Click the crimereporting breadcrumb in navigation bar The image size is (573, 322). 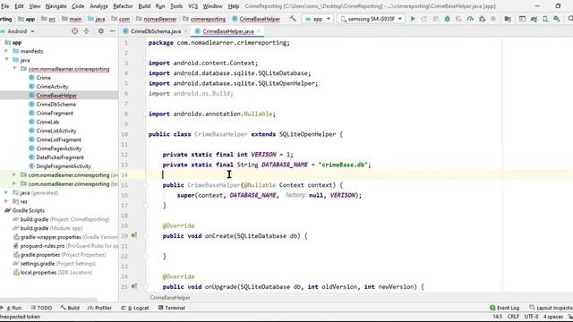[208, 19]
